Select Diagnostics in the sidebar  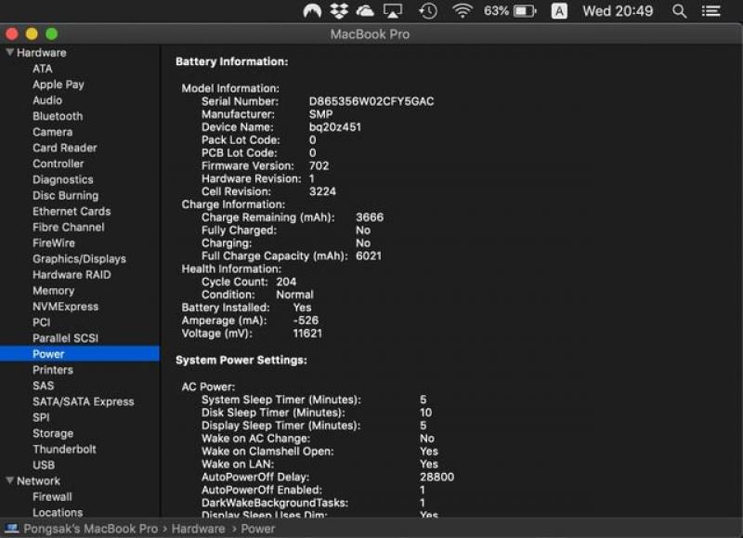pyautogui.click(x=63, y=179)
